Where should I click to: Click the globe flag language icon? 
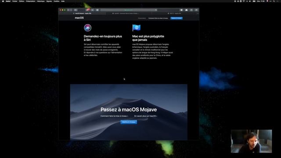tap(137, 28)
